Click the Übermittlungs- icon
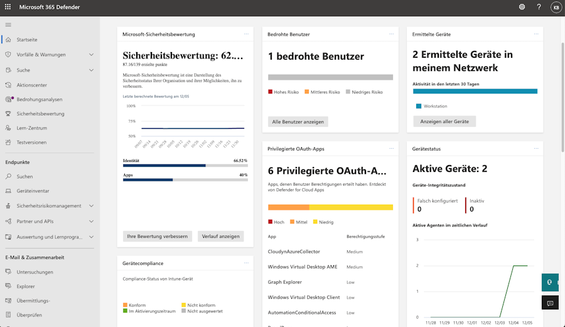The width and height of the screenshot is (565, 327). click(8, 301)
